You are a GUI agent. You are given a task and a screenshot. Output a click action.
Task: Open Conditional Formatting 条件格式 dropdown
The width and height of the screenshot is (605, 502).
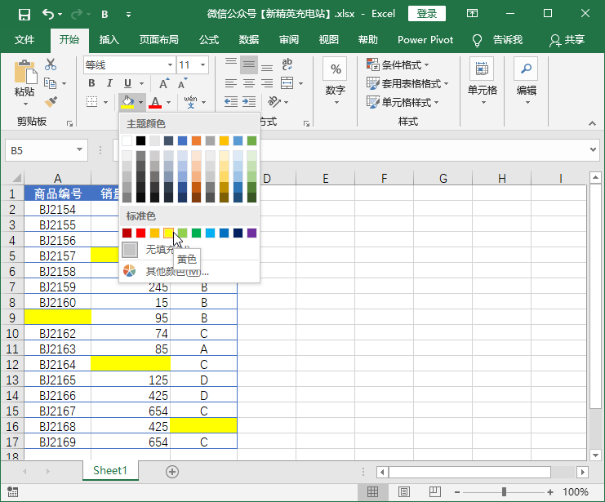[398, 64]
